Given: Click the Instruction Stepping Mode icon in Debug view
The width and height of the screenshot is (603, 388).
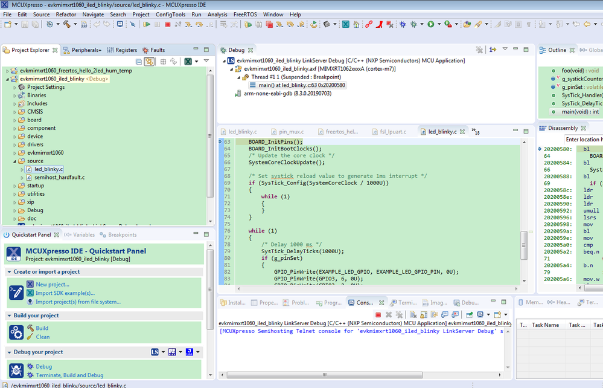Looking at the screenshot, I should pyautogui.click(x=493, y=50).
